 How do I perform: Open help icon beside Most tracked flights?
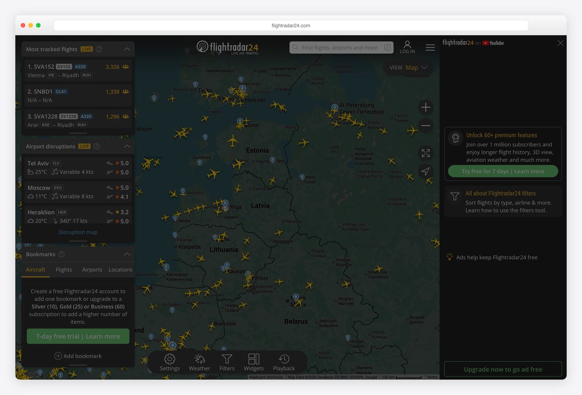click(99, 49)
